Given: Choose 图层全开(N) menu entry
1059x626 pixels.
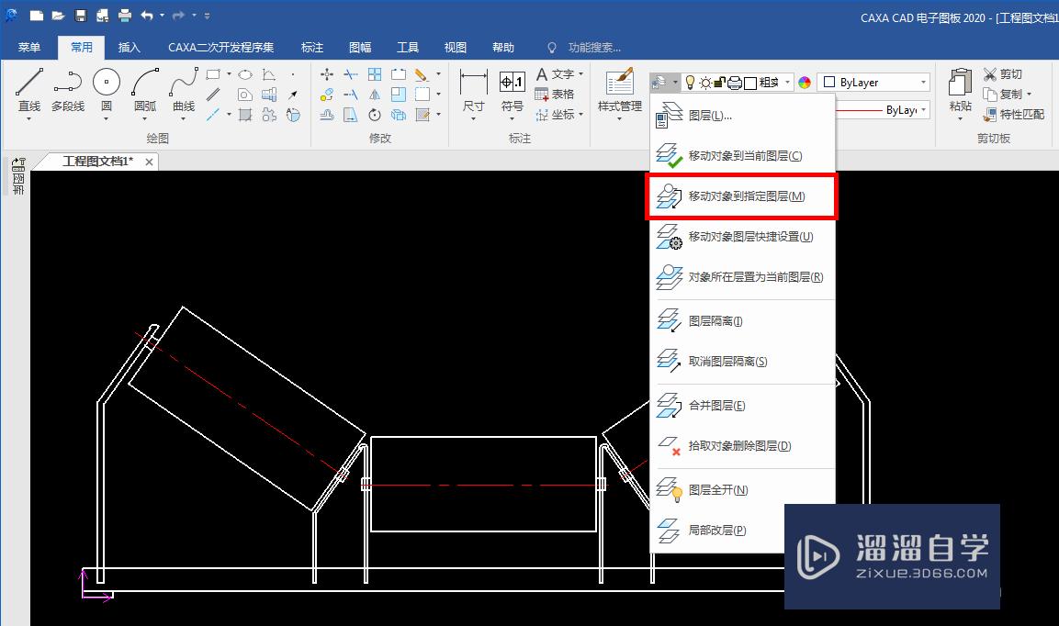Looking at the screenshot, I should pyautogui.click(x=741, y=490).
